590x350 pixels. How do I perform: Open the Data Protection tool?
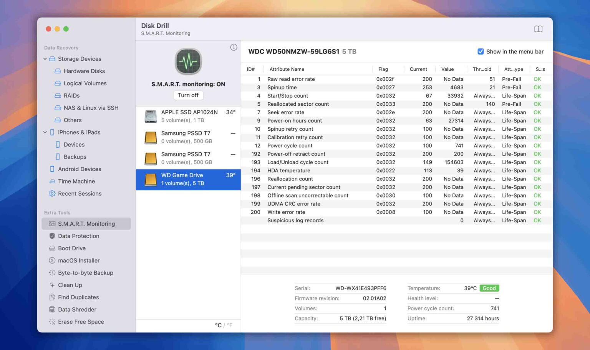78,236
